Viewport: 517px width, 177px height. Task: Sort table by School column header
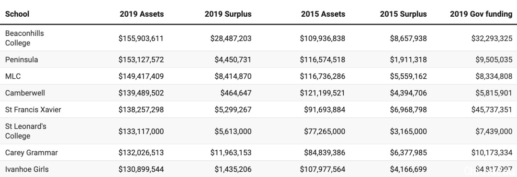tap(17, 14)
